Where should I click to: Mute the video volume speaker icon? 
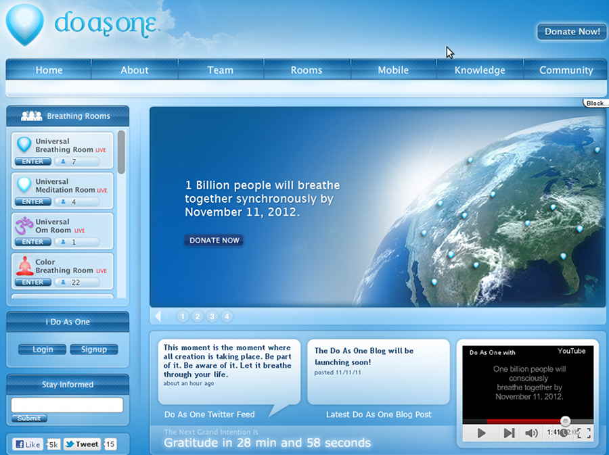point(531,433)
